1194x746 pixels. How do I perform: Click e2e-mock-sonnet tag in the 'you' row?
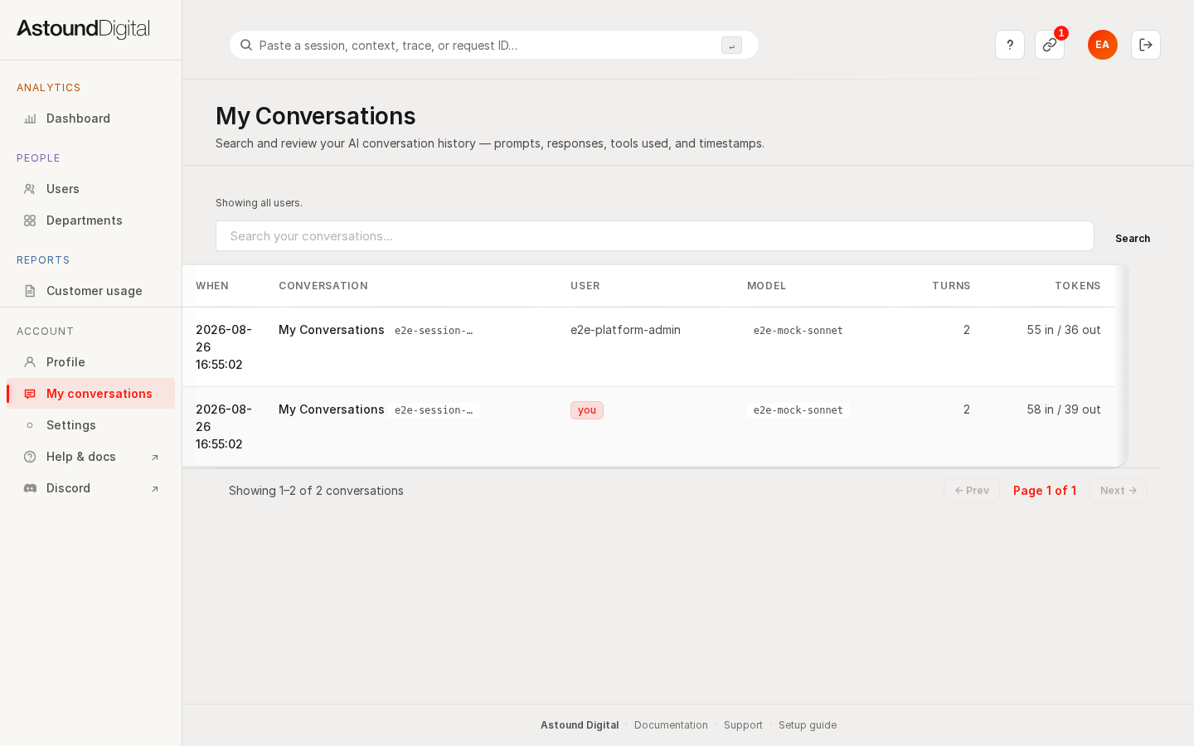(798, 410)
